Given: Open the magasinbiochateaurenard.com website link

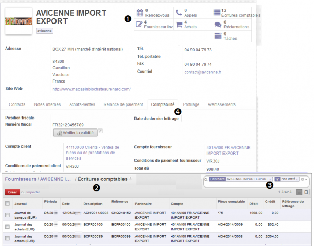Looking at the screenshot, I should pos(92,89).
